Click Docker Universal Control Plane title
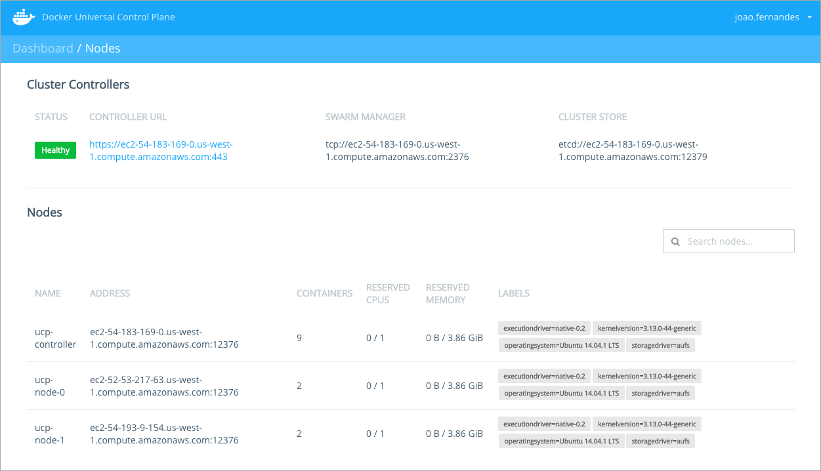Image resolution: width=821 pixels, height=471 pixels. pos(108,18)
